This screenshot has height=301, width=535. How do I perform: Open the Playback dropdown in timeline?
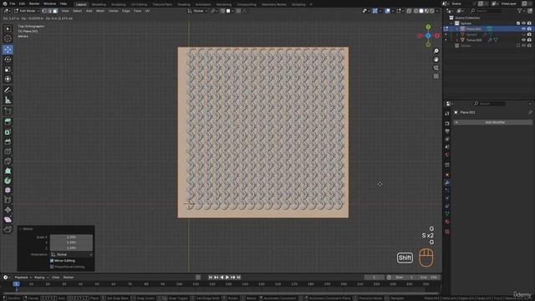(23, 278)
